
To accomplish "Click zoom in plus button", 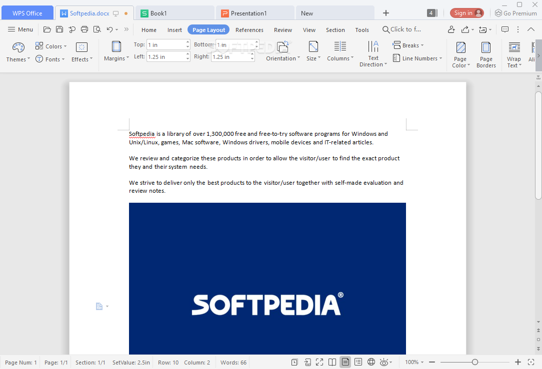I will tap(518, 362).
